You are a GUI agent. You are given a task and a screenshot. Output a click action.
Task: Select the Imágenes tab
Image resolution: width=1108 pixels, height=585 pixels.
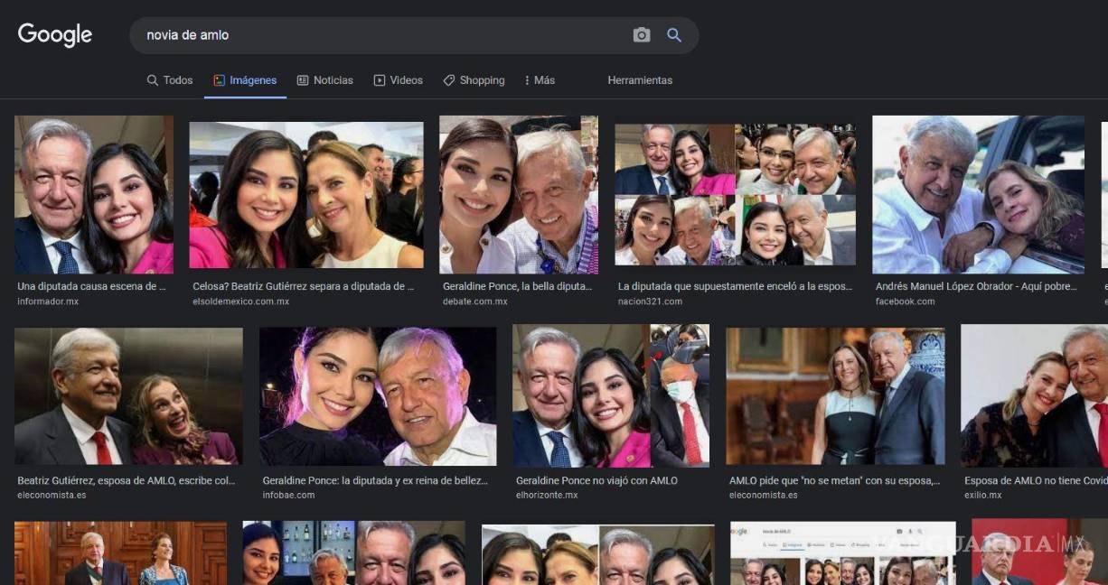[x=245, y=80]
